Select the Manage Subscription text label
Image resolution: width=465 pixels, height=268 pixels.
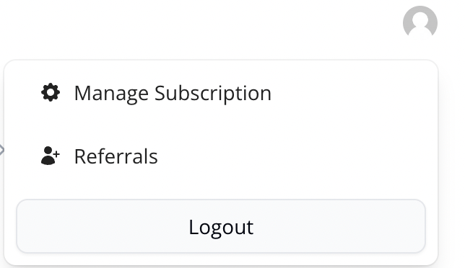point(173,94)
